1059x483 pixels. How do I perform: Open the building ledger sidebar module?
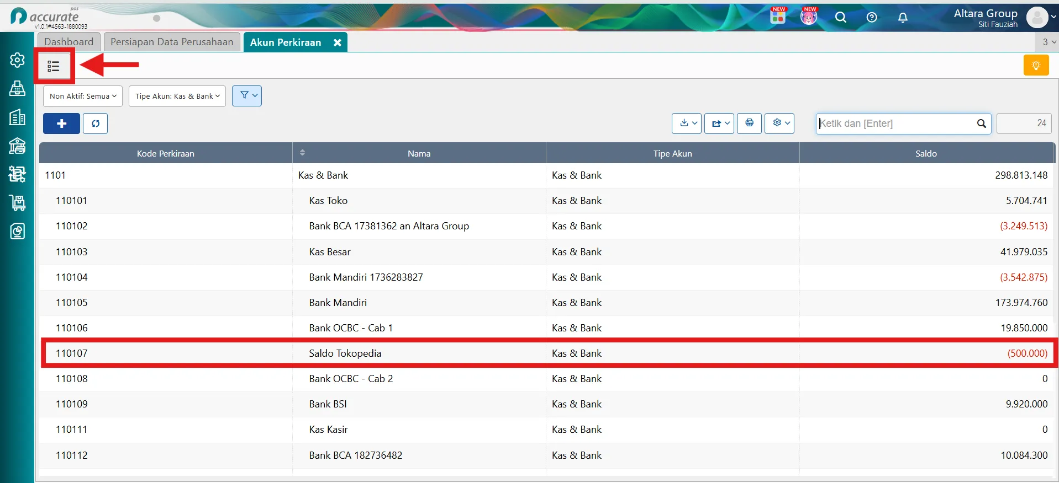[x=17, y=117]
